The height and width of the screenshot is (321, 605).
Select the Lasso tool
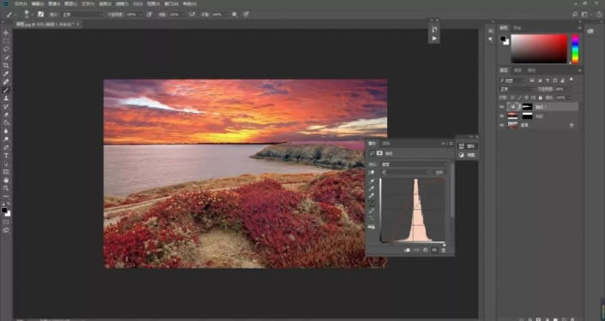point(6,50)
